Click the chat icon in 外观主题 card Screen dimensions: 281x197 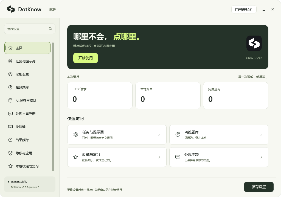point(178,157)
